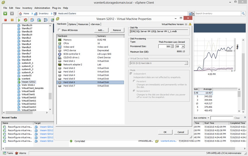Switch to the vServices tab
The height and width of the screenshot is (156, 248).
point(95,24)
